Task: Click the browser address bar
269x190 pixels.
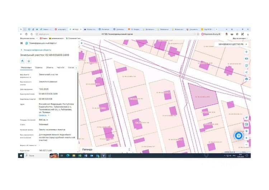Action: coord(117,34)
